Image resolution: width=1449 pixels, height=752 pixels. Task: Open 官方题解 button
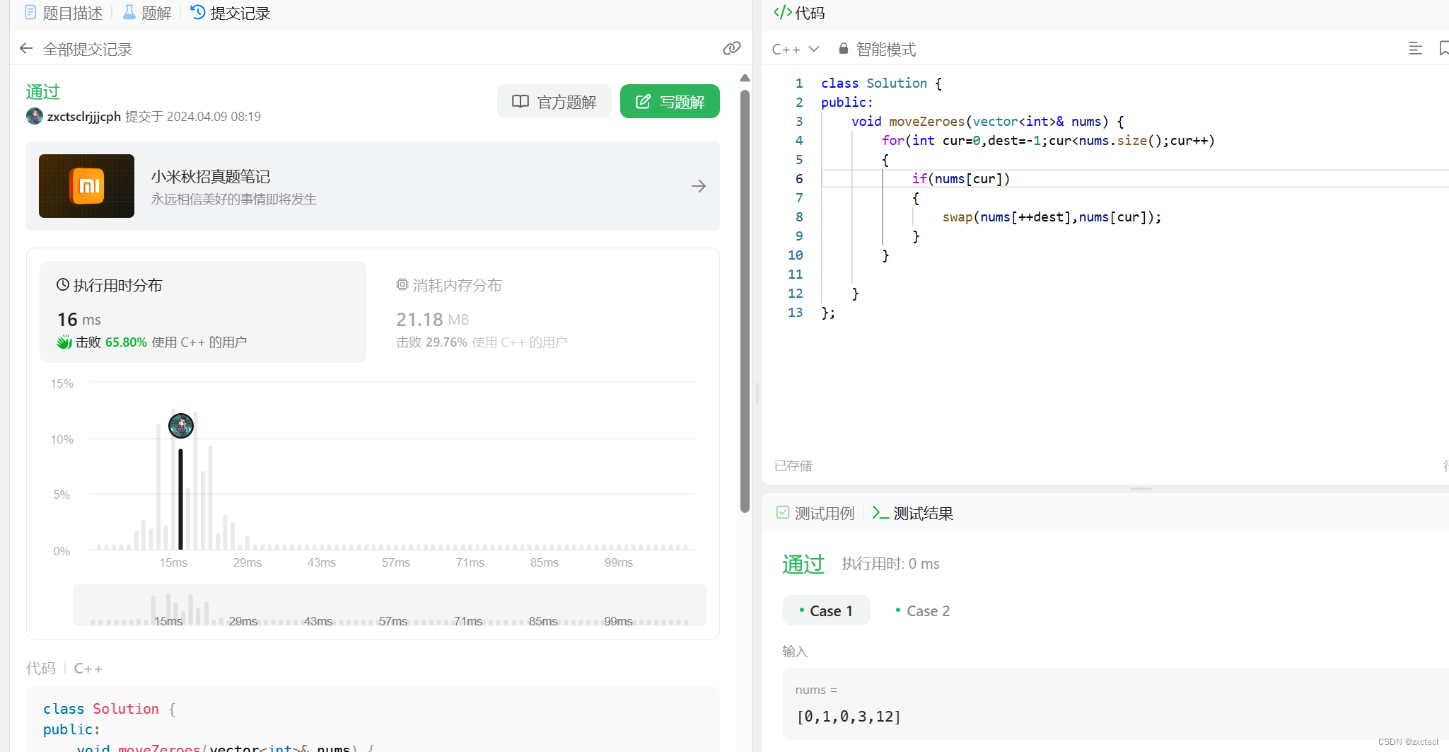554,101
